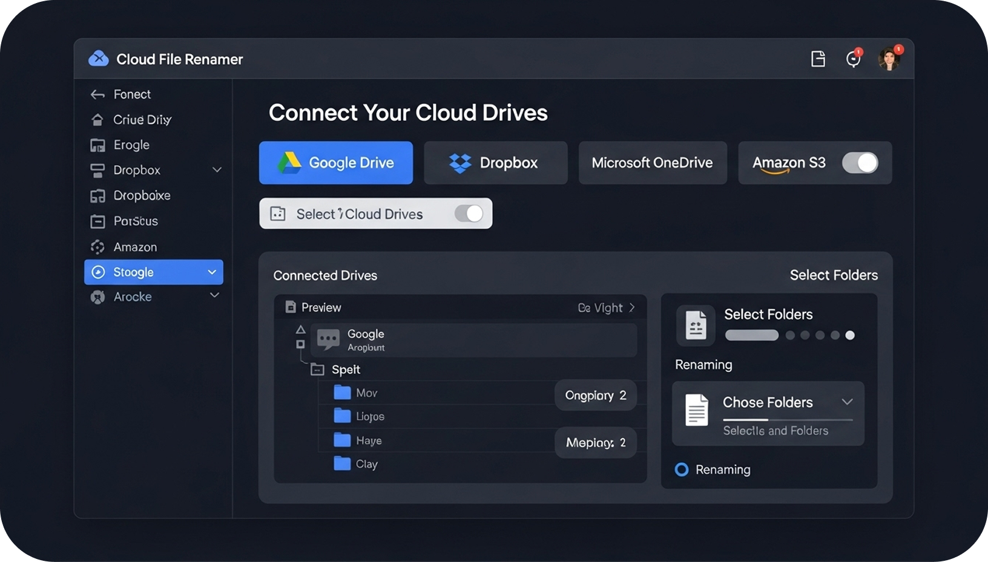Image resolution: width=988 pixels, height=562 pixels.
Task: Click the Porscus sidebar icon
Action: pos(97,221)
